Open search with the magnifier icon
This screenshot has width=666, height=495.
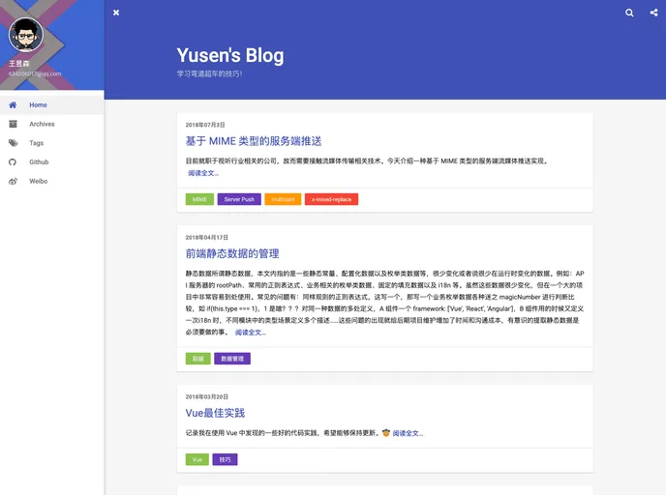[x=629, y=13]
